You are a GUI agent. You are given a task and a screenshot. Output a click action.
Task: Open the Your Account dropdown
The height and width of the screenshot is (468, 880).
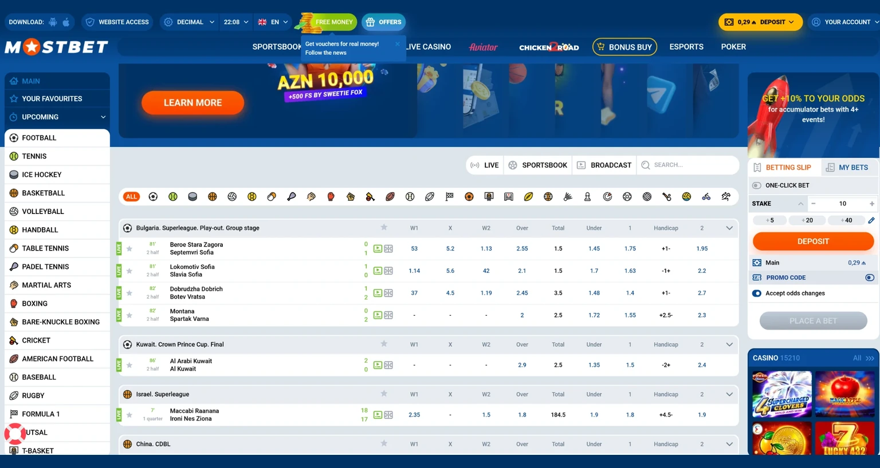845,22
